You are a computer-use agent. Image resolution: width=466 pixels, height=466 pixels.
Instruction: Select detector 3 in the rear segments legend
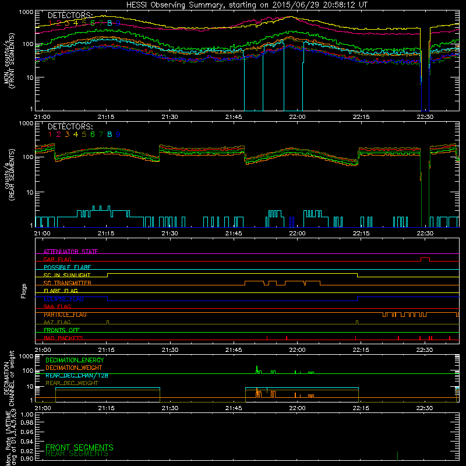click(x=67, y=135)
